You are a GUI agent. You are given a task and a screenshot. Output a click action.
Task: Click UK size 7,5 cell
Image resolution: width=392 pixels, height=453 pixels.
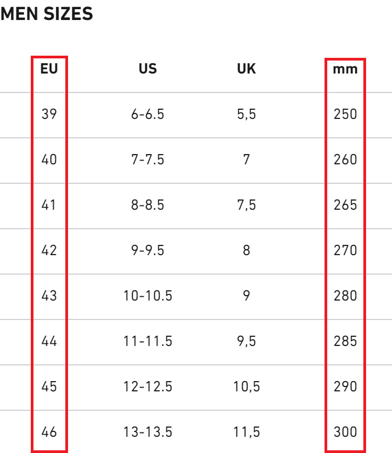[x=246, y=205]
